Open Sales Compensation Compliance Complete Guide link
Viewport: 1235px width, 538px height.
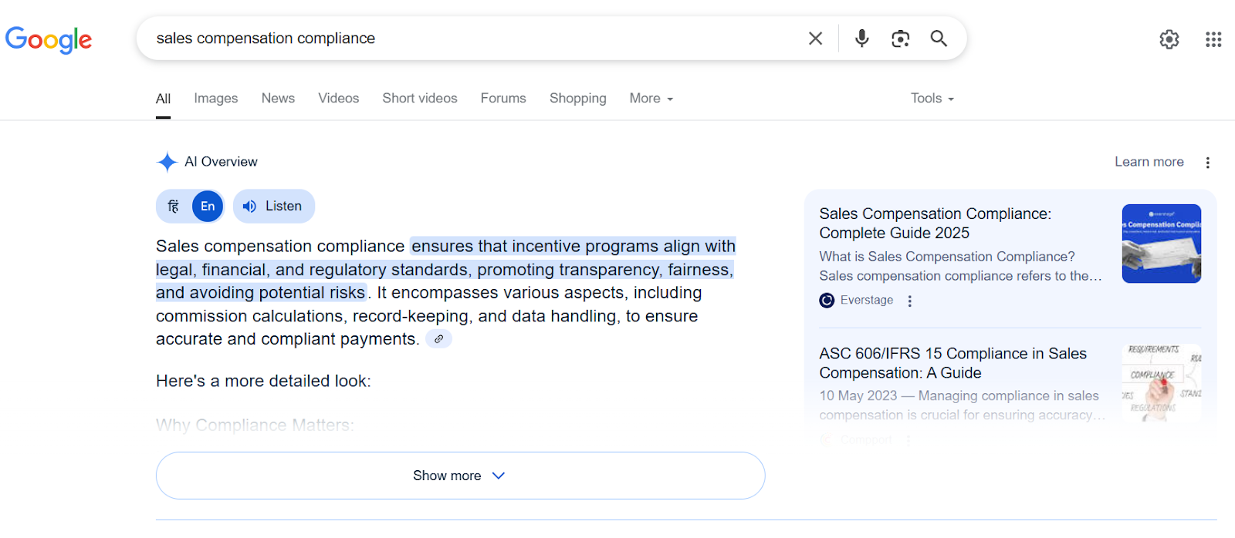coord(935,224)
